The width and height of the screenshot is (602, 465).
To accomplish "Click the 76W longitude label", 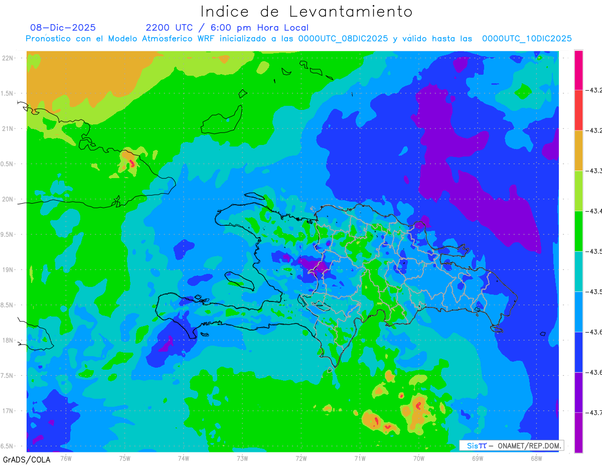I will (x=66, y=457).
